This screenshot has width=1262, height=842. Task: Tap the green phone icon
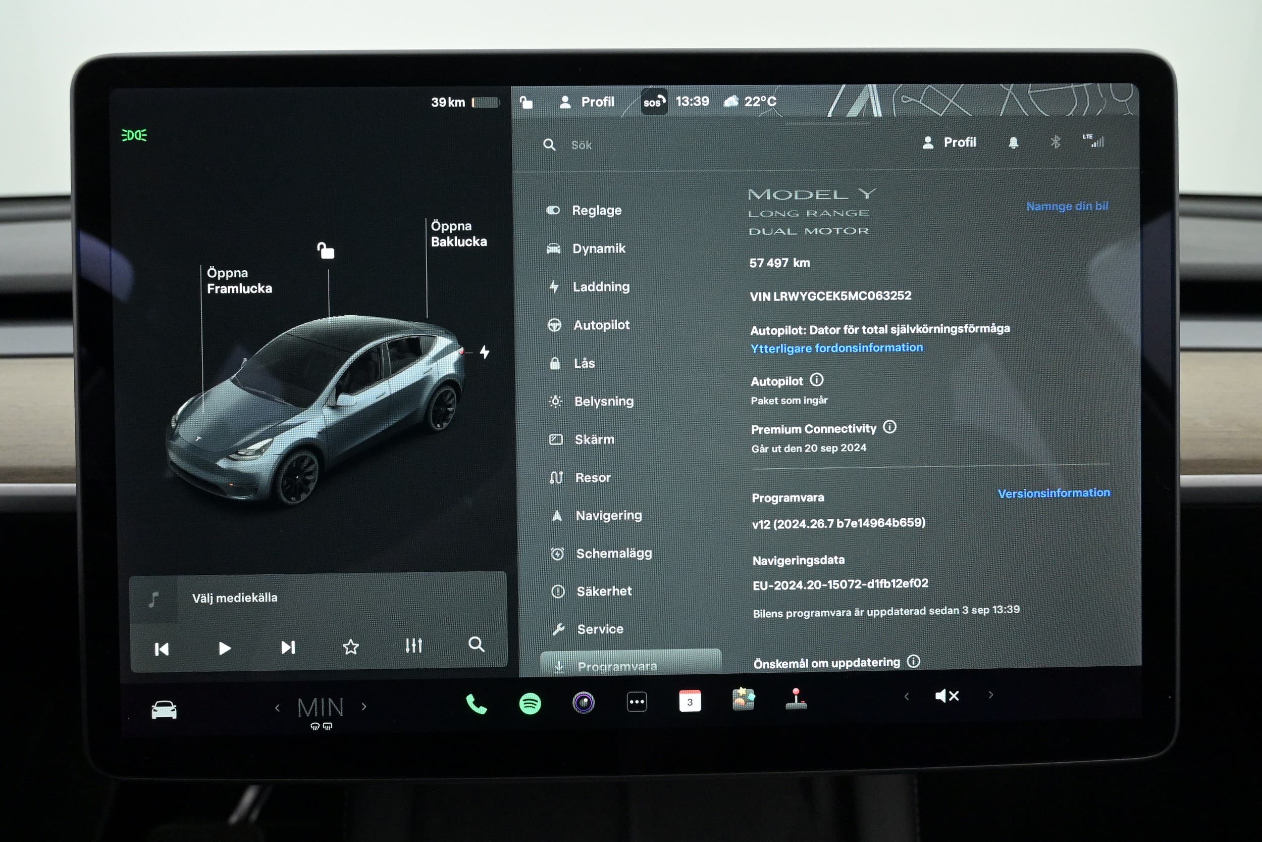coord(476,704)
